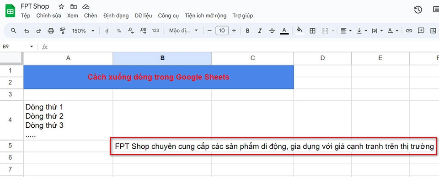Open the borders tool
This screenshot has height=177, width=439.
312,31
